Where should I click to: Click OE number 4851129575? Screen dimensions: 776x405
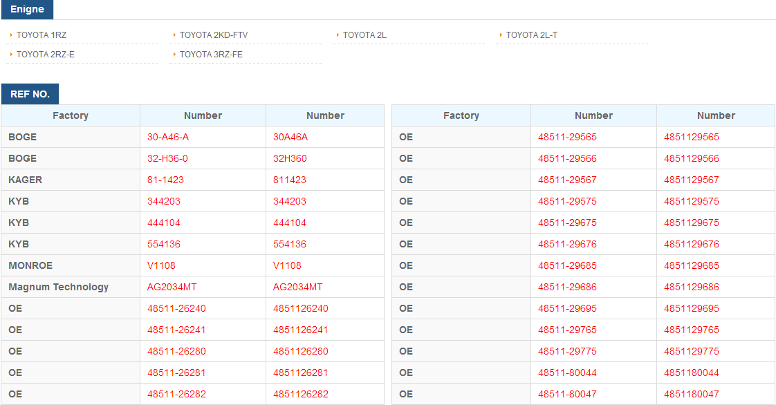[x=692, y=201]
